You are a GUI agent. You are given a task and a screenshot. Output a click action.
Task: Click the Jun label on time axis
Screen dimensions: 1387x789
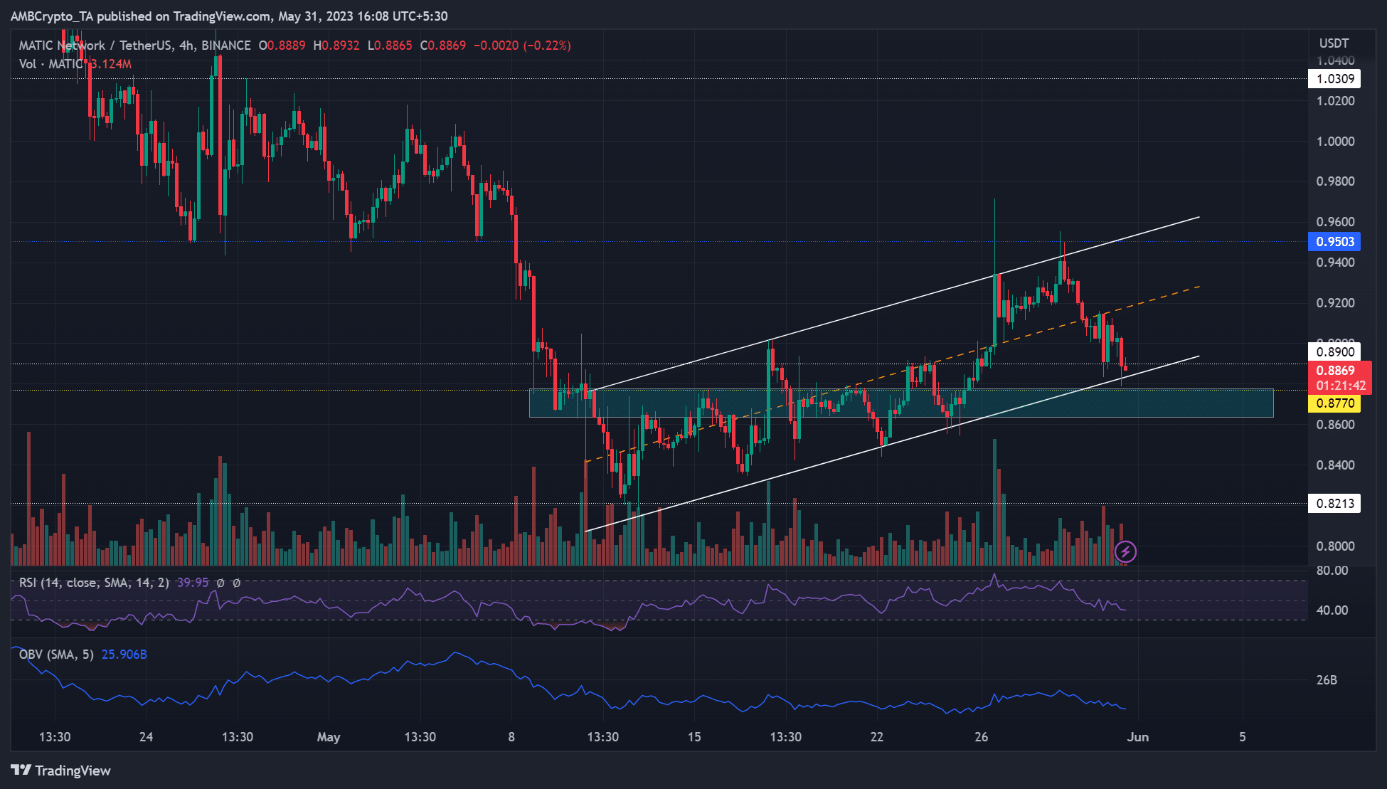click(1138, 737)
